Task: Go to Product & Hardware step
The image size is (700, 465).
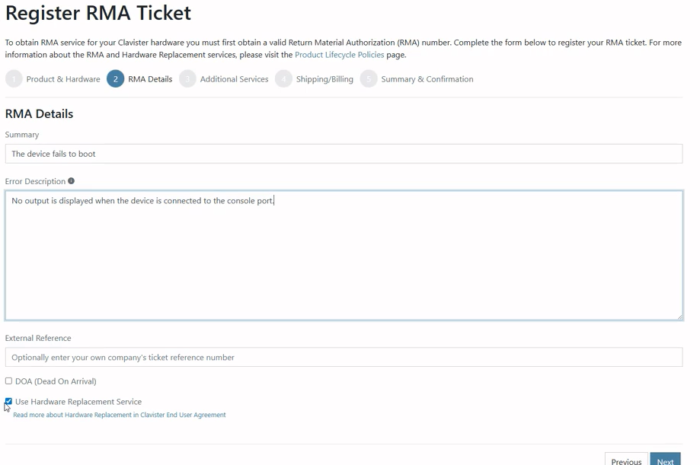Action: (x=63, y=79)
